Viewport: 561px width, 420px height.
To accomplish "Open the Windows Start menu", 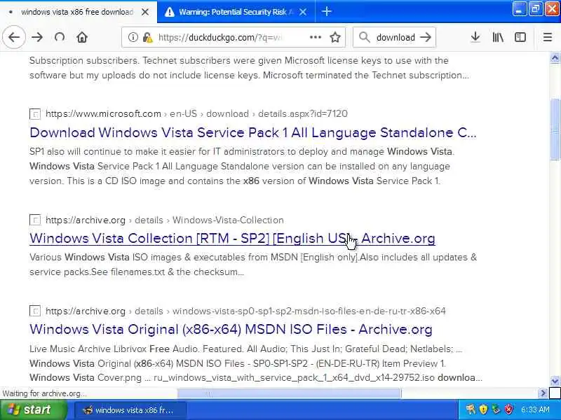I will tap(34, 409).
